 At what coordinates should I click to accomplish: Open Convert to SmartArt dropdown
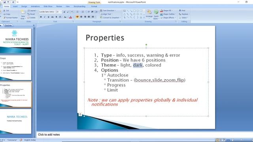pos(110,17)
